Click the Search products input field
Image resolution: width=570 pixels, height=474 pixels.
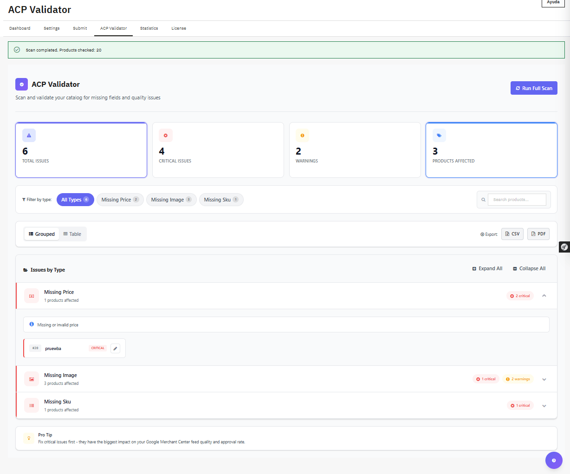pos(517,200)
